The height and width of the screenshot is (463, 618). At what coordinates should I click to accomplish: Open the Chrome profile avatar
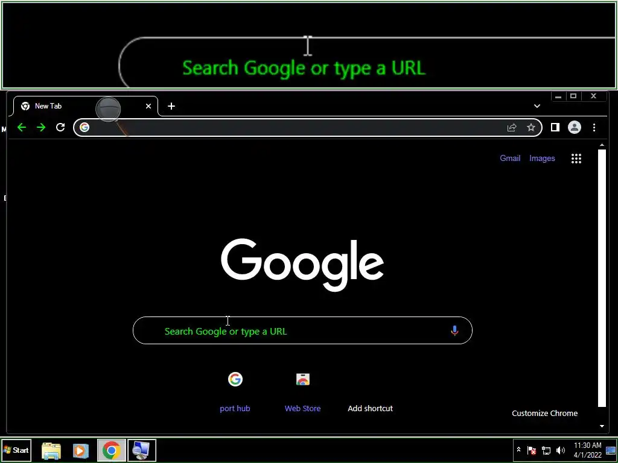tap(575, 127)
